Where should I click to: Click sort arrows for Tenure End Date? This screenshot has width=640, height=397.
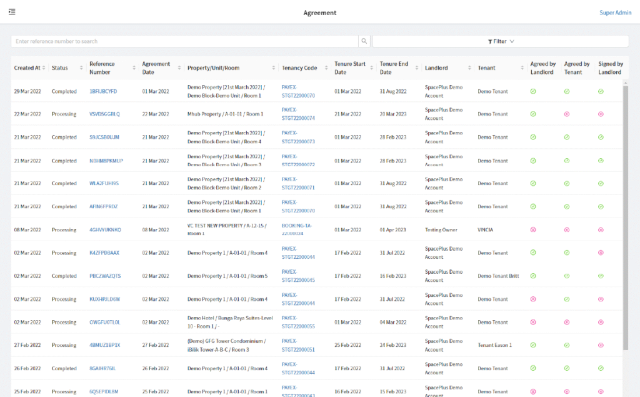[x=416, y=68]
